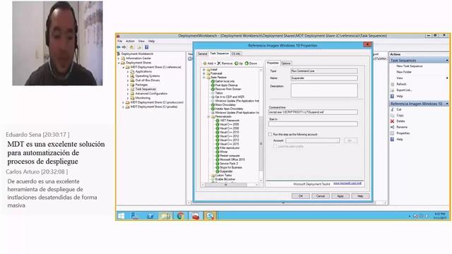Click the Forward arrow in Workbench toolbar
The width and height of the screenshot is (452, 254).
pyautogui.click(x=124, y=47)
